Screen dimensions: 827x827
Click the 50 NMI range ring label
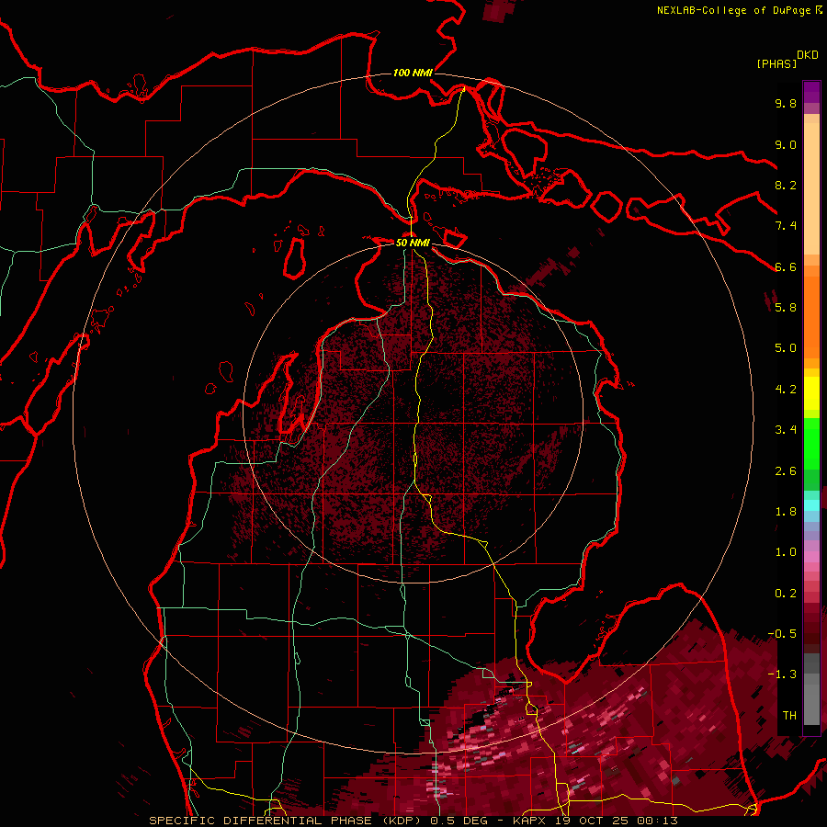point(413,243)
